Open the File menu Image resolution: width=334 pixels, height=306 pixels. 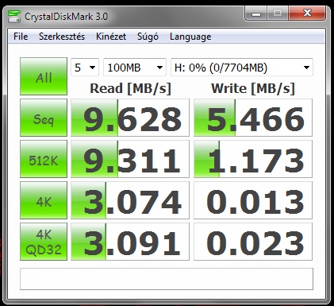[21, 37]
